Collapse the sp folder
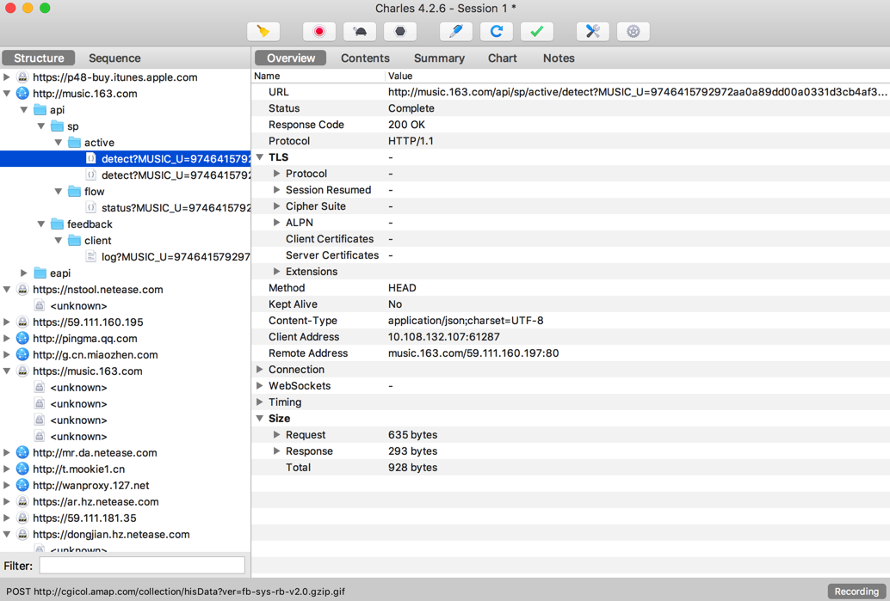Screen dimensions: 890x601 coord(40,126)
